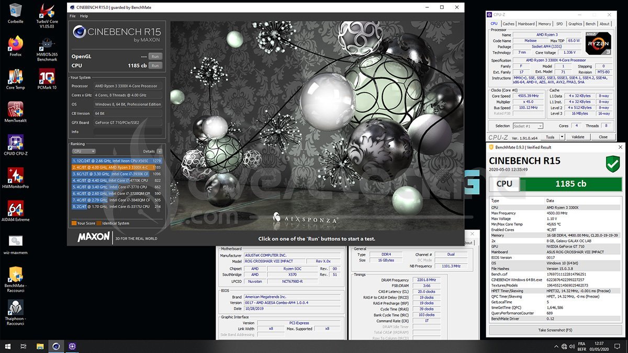Click the BIOS Version row in BenchMate
Screen dimensions: 628x353
pyautogui.click(x=556, y=257)
